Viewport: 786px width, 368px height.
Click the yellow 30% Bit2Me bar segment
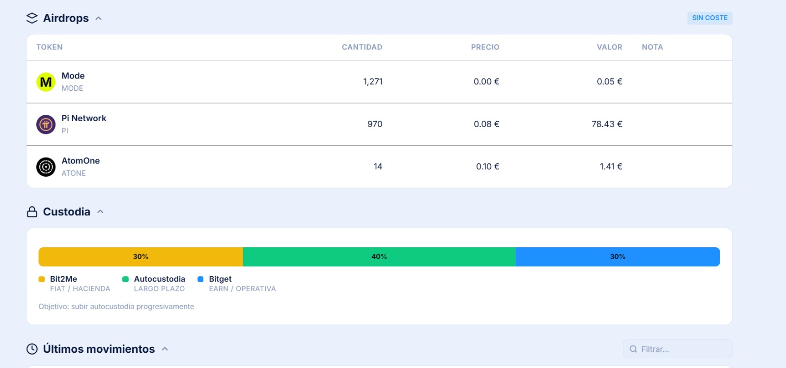(x=140, y=257)
